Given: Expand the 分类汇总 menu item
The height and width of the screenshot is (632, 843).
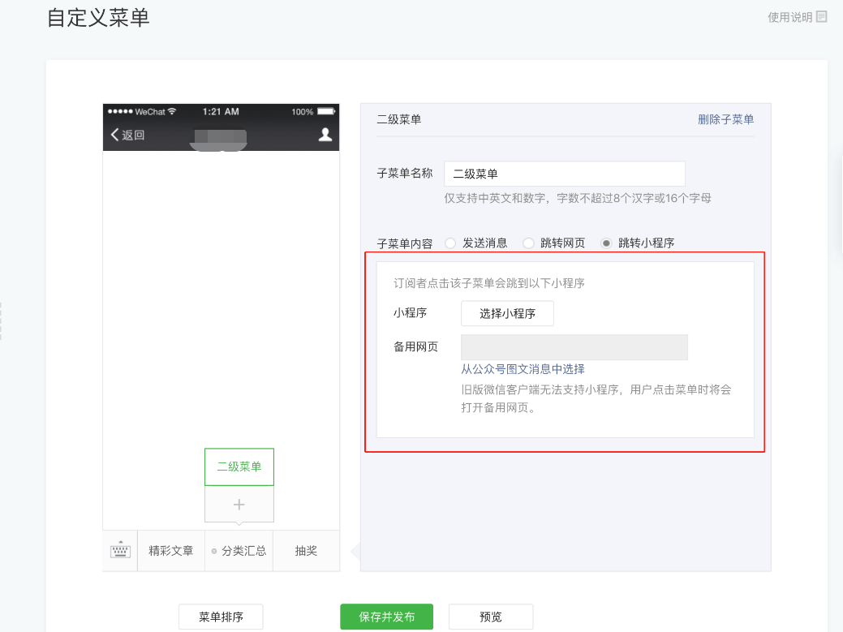Looking at the screenshot, I should pos(239,551).
